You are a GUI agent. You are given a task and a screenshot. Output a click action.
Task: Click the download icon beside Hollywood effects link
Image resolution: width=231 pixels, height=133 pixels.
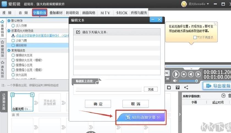point(13,36)
